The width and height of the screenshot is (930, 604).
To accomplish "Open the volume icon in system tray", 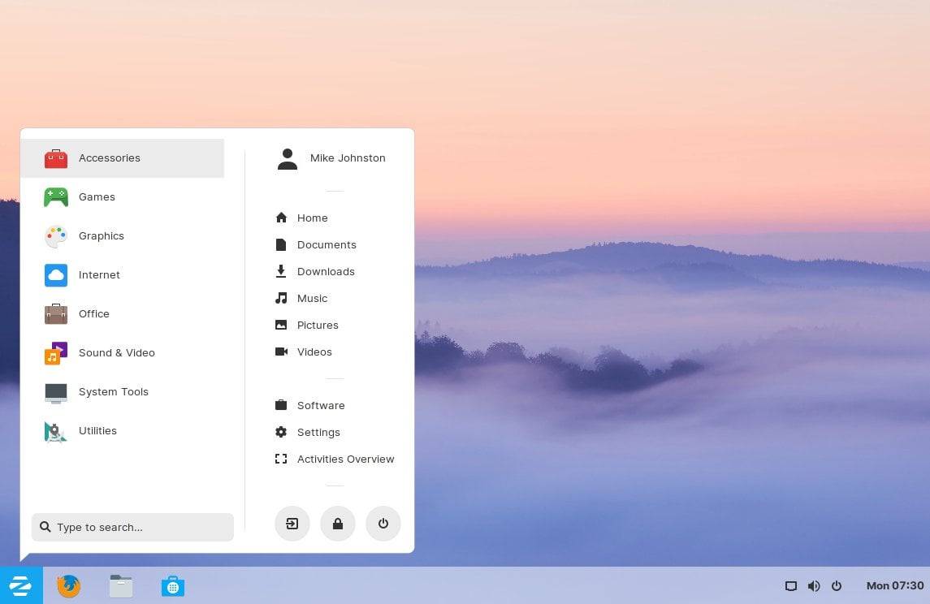I will 813,585.
